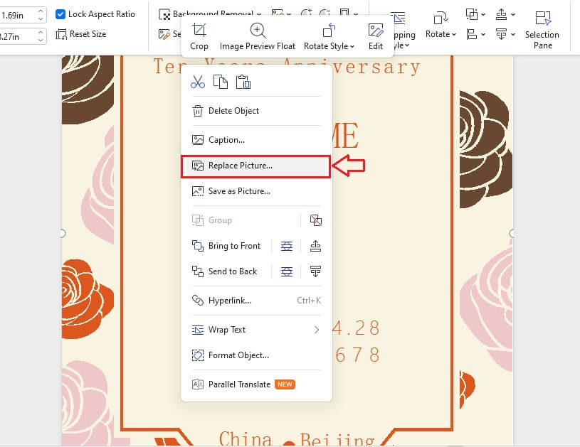This screenshot has height=447, width=580.
Task: Click the Delete Object trash icon
Action: 198,111
